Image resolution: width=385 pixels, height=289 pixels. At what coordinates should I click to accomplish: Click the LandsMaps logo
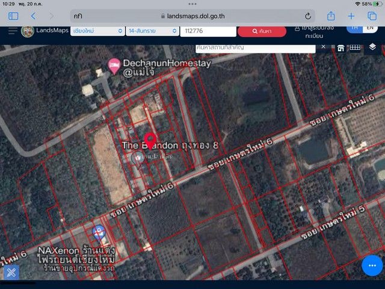28,31
